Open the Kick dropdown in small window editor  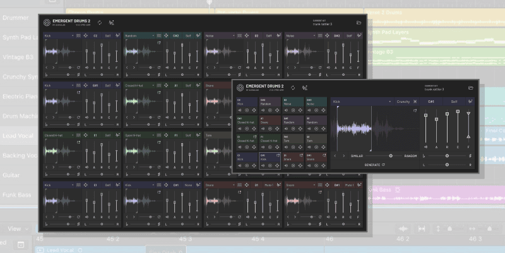tap(362, 102)
